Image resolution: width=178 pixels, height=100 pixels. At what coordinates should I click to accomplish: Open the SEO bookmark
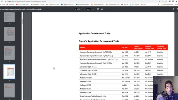coord(143,4)
